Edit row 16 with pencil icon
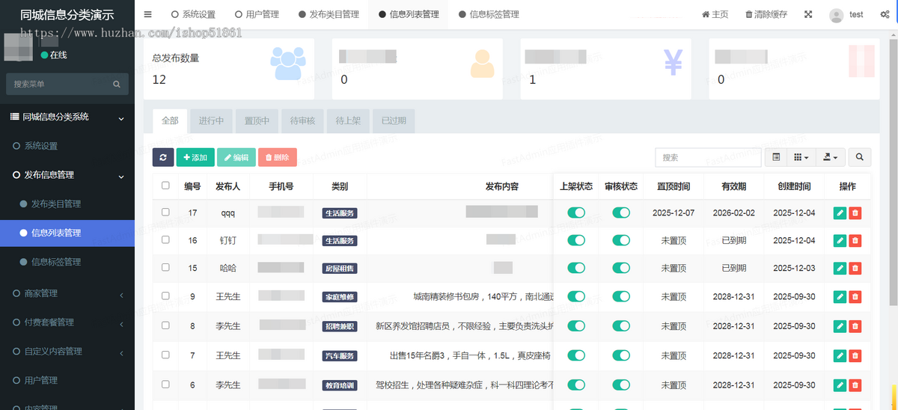This screenshot has width=898, height=410. [x=840, y=241]
